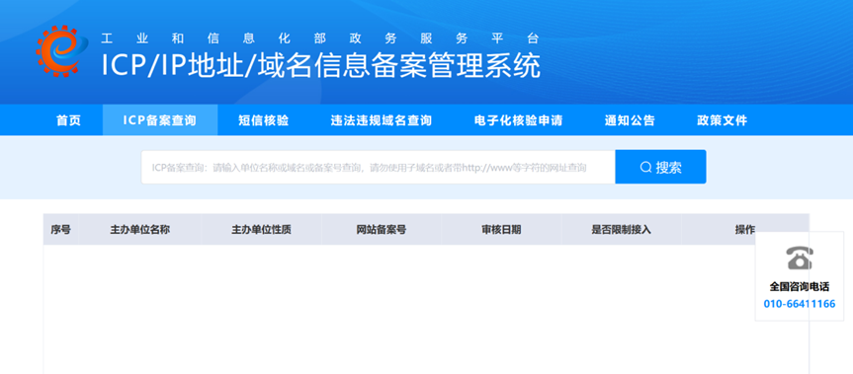Click the orange gear MIIT logo
Screen dimensions: 853x374
coord(61,50)
